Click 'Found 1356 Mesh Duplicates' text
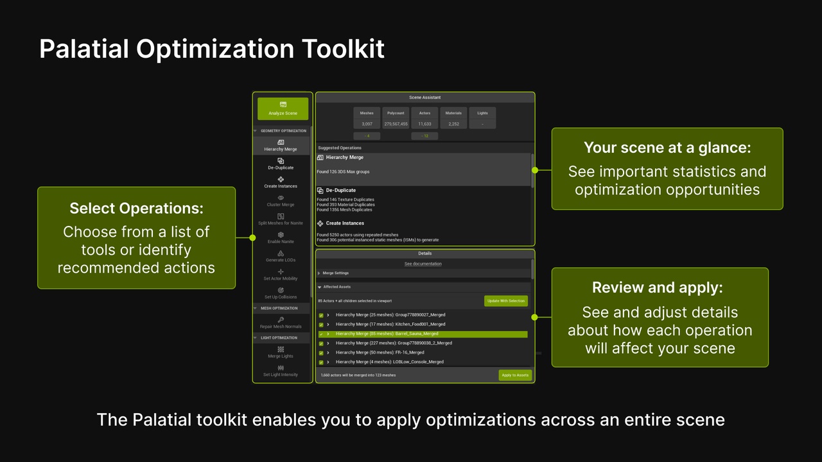The width and height of the screenshot is (822, 462). (x=344, y=210)
